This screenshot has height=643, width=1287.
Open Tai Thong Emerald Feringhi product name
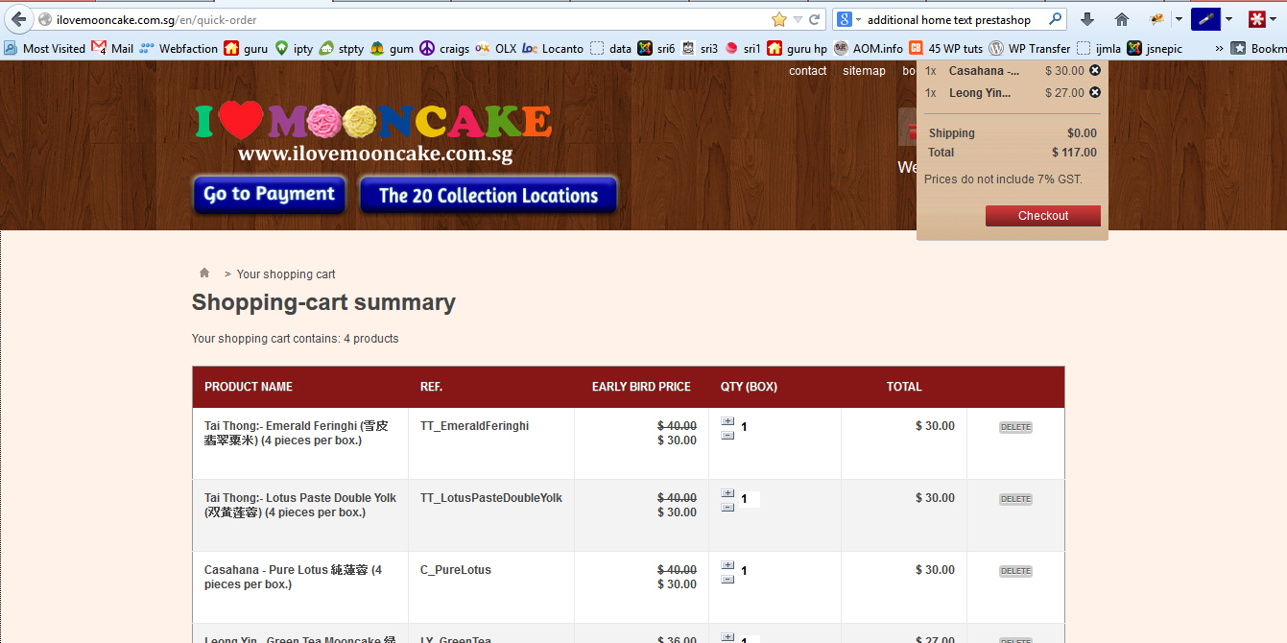(x=297, y=433)
